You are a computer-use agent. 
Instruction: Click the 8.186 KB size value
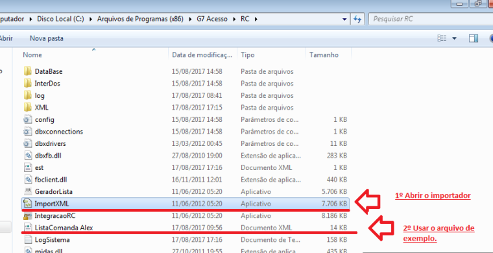click(334, 216)
